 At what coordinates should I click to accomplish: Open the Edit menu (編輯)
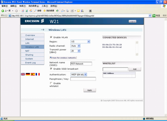pos(14,6)
